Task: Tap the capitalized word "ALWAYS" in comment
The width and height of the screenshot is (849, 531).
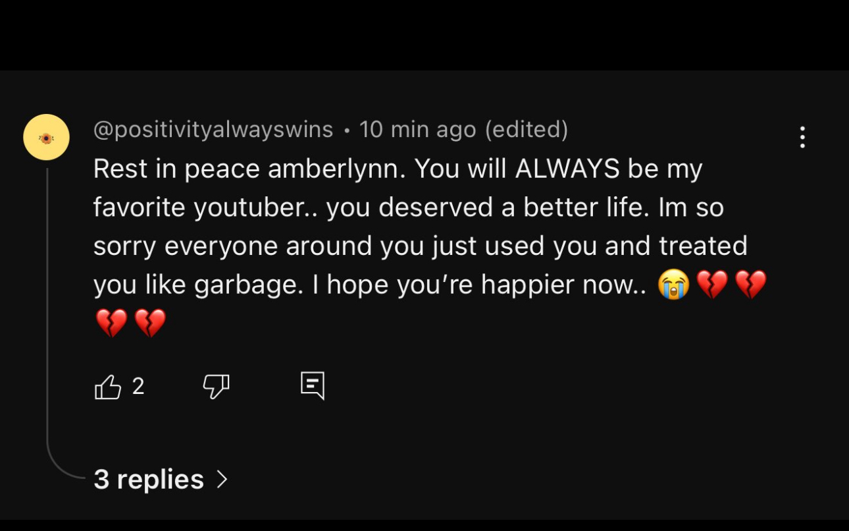Action: pos(567,169)
